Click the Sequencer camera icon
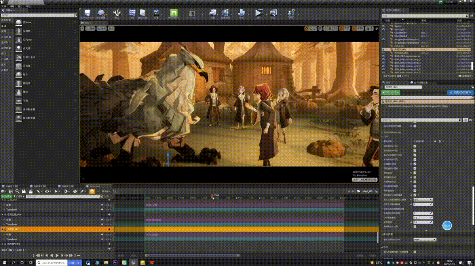Screen dimensions: 475x266 point(24,191)
